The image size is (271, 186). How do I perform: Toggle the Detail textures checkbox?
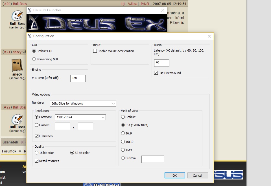point(36,161)
